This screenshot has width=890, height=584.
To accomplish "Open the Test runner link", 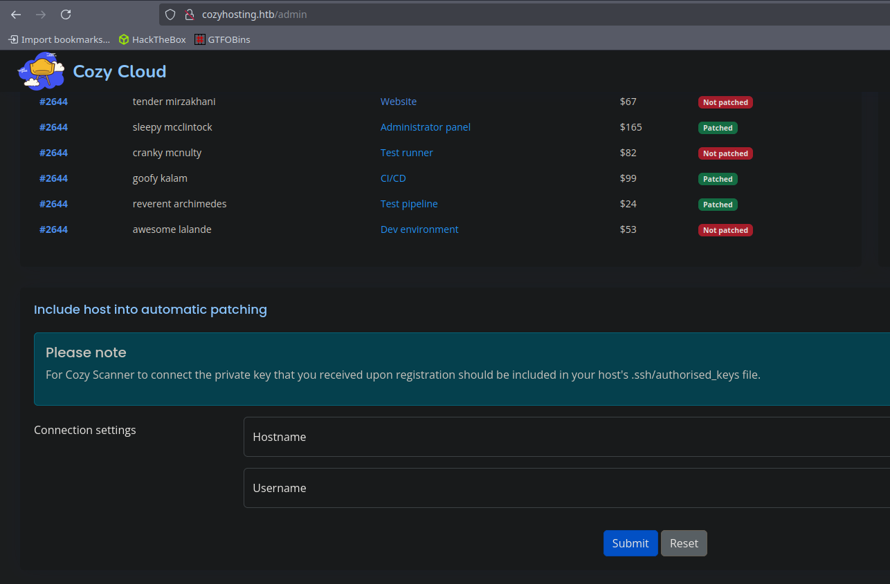I will click(407, 153).
